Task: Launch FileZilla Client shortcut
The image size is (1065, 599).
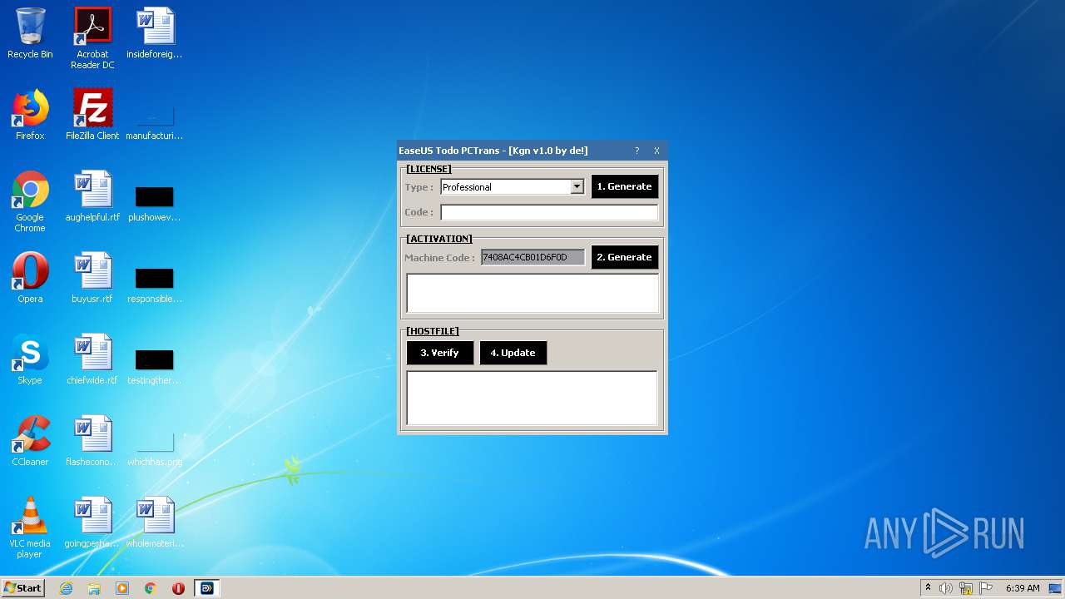Action: click(x=92, y=116)
